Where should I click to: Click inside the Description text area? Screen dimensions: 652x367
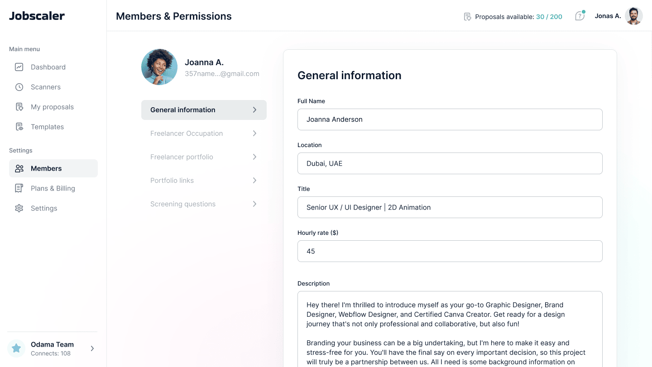click(x=450, y=329)
